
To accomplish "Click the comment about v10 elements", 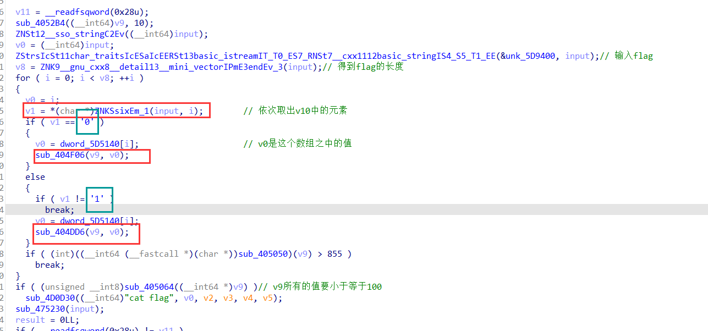I will 295,110.
